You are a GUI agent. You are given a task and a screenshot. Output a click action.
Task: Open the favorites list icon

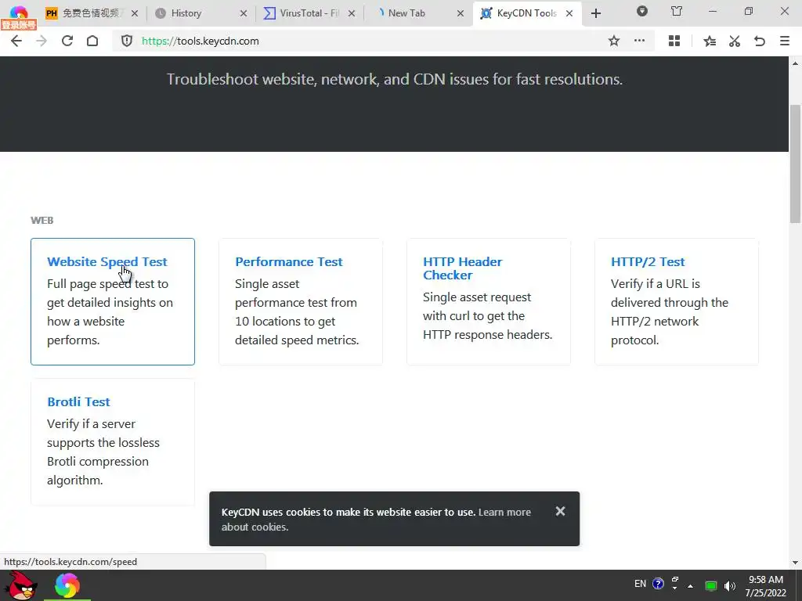click(x=710, y=41)
